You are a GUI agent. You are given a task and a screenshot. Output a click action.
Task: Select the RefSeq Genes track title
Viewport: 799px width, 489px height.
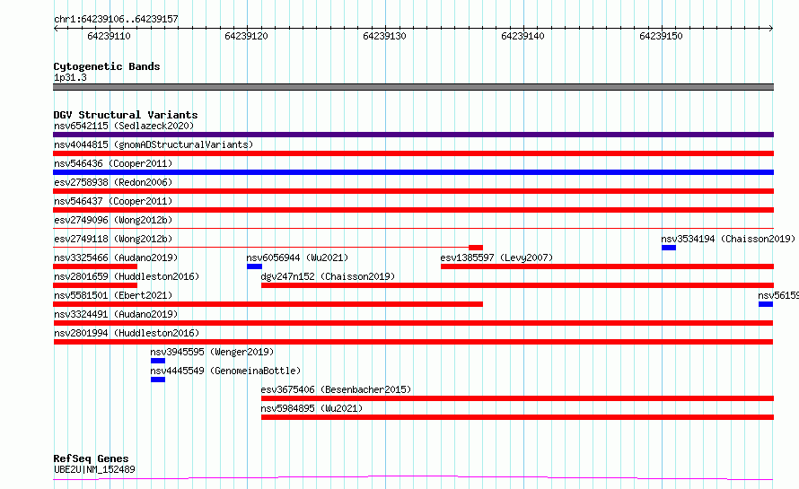pos(91,458)
